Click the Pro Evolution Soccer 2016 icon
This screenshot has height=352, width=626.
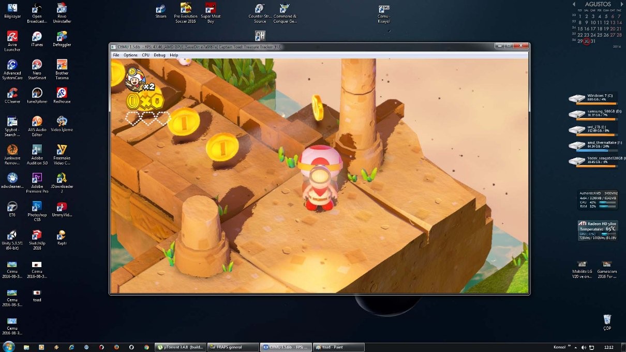coord(186,13)
